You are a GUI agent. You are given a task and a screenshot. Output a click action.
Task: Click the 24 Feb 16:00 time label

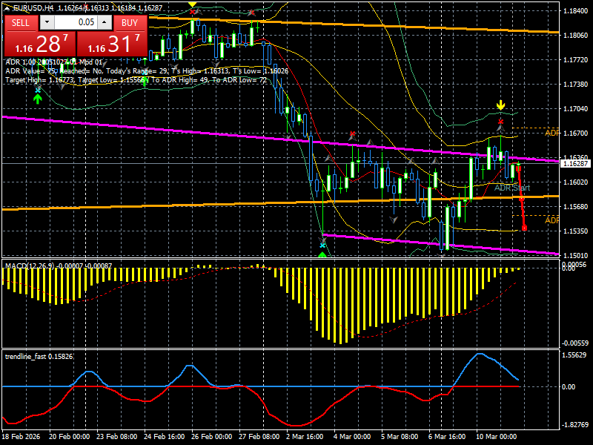[x=164, y=436]
